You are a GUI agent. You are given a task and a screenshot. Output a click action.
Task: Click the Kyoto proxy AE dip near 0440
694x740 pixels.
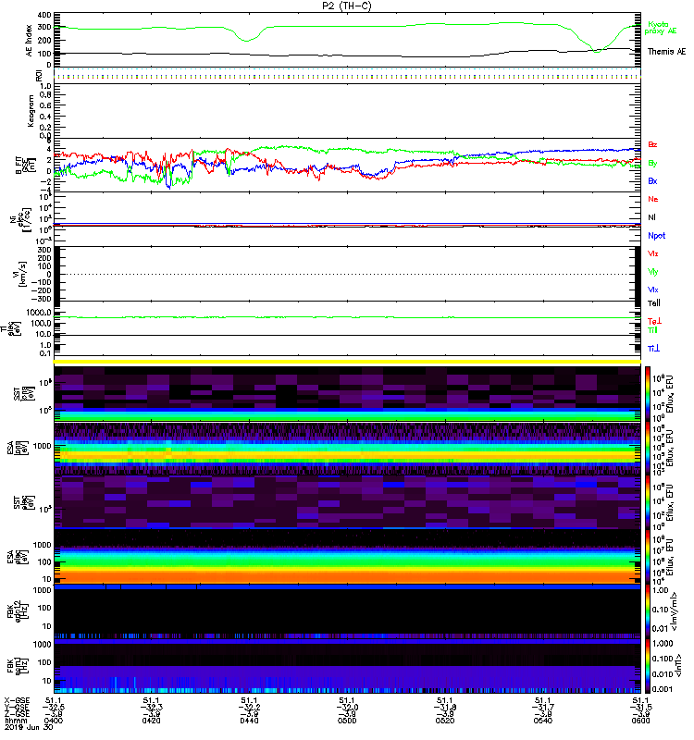pos(246,40)
